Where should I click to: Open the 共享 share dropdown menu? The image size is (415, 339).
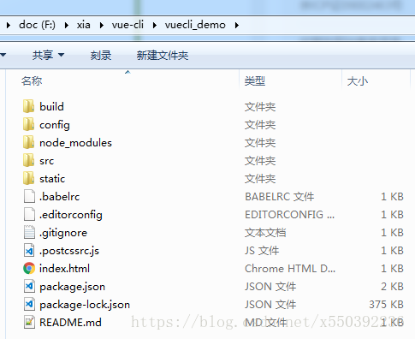click(48, 55)
